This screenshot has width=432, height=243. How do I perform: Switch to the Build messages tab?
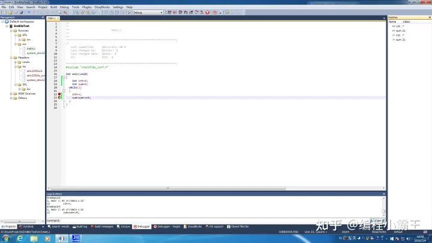point(102,226)
